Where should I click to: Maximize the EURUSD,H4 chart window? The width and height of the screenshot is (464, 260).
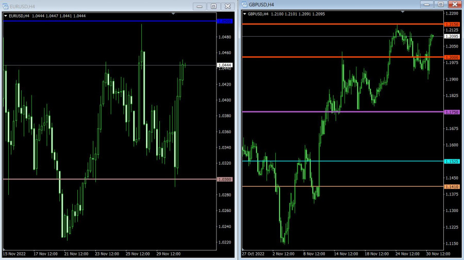213,6
